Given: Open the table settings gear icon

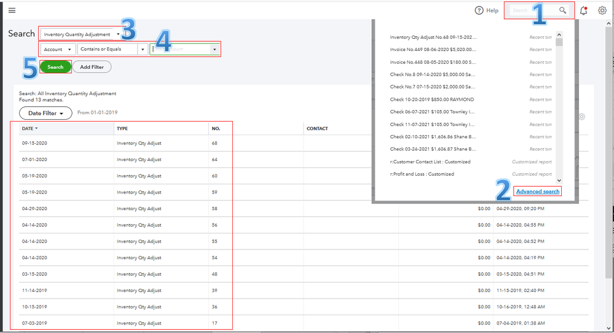Looking at the screenshot, I should [582, 117].
